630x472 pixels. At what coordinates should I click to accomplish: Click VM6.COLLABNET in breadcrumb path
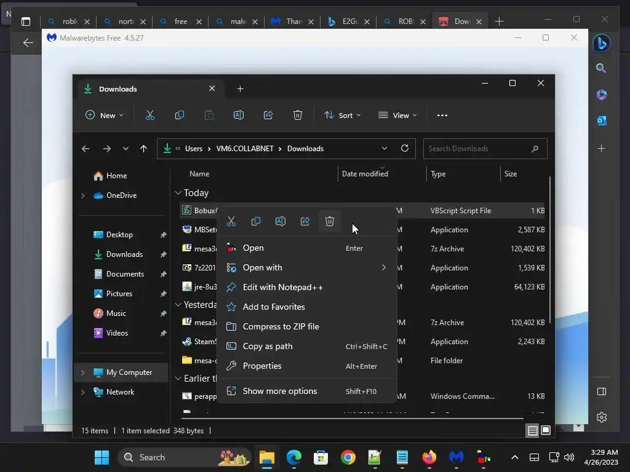[x=245, y=149]
